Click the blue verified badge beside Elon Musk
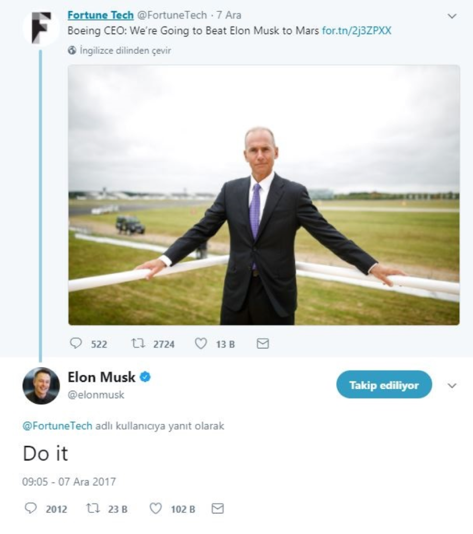Image resolution: width=473 pixels, height=534 pixels. (146, 378)
